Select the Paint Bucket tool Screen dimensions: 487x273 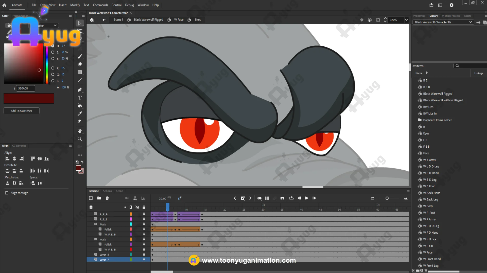pos(80,106)
